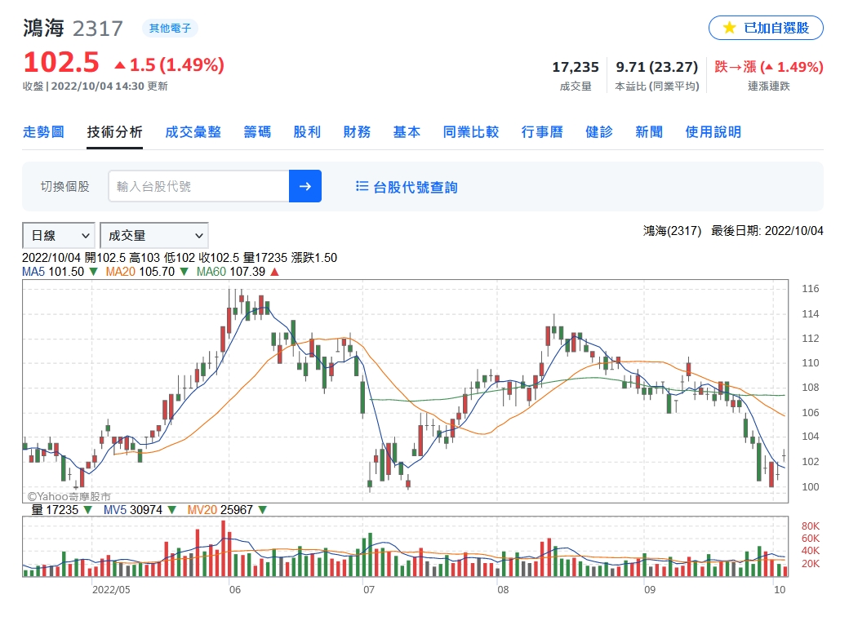Click the 100 price axis label
This screenshot has height=621, width=849.
coord(811,486)
